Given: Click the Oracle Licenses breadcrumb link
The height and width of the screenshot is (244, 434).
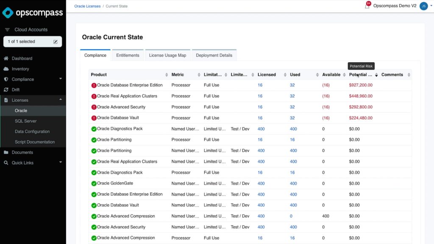Looking at the screenshot, I should tap(87, 6).
